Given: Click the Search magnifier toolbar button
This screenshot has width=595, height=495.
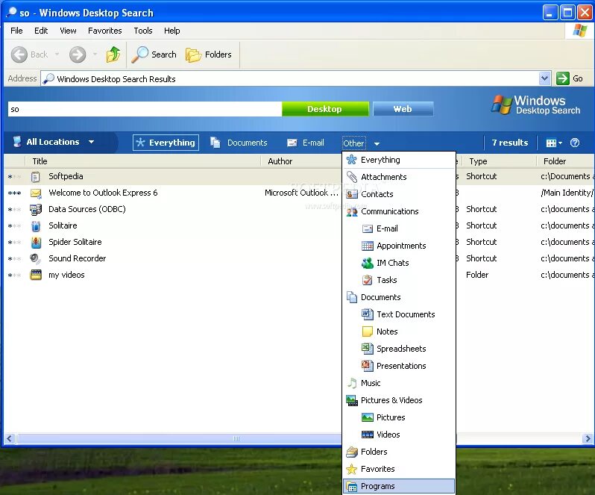Looking at the screenshot, I should (154, 55).
